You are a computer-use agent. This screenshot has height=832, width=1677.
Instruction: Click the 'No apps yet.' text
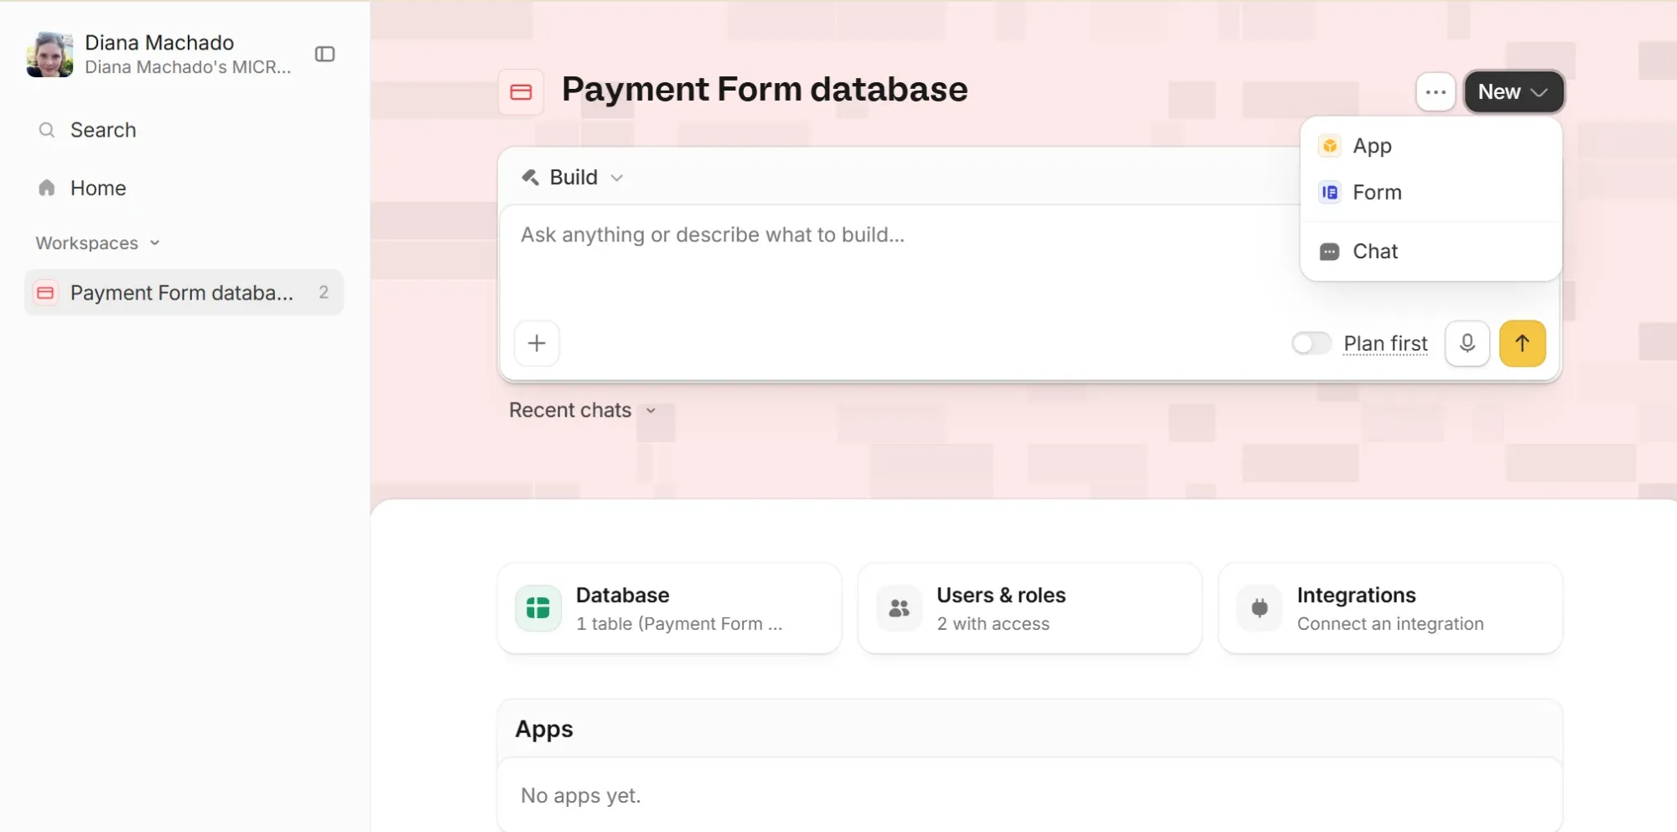[580, 795]
